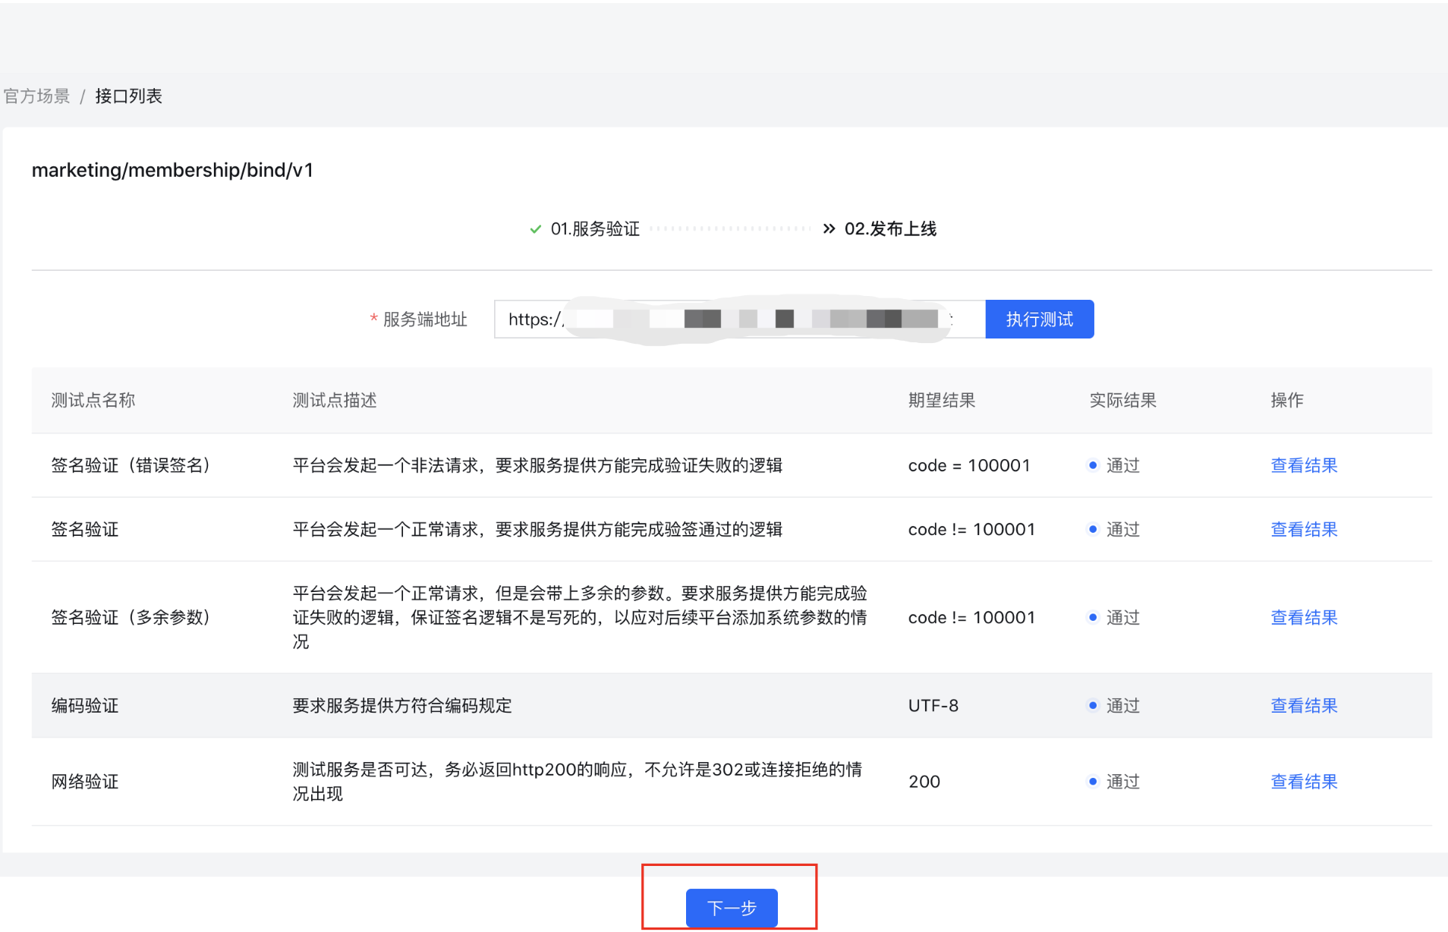Click the 下一步 button
The width and height of the screenshot is (1448, 932).
click(731, 908)
